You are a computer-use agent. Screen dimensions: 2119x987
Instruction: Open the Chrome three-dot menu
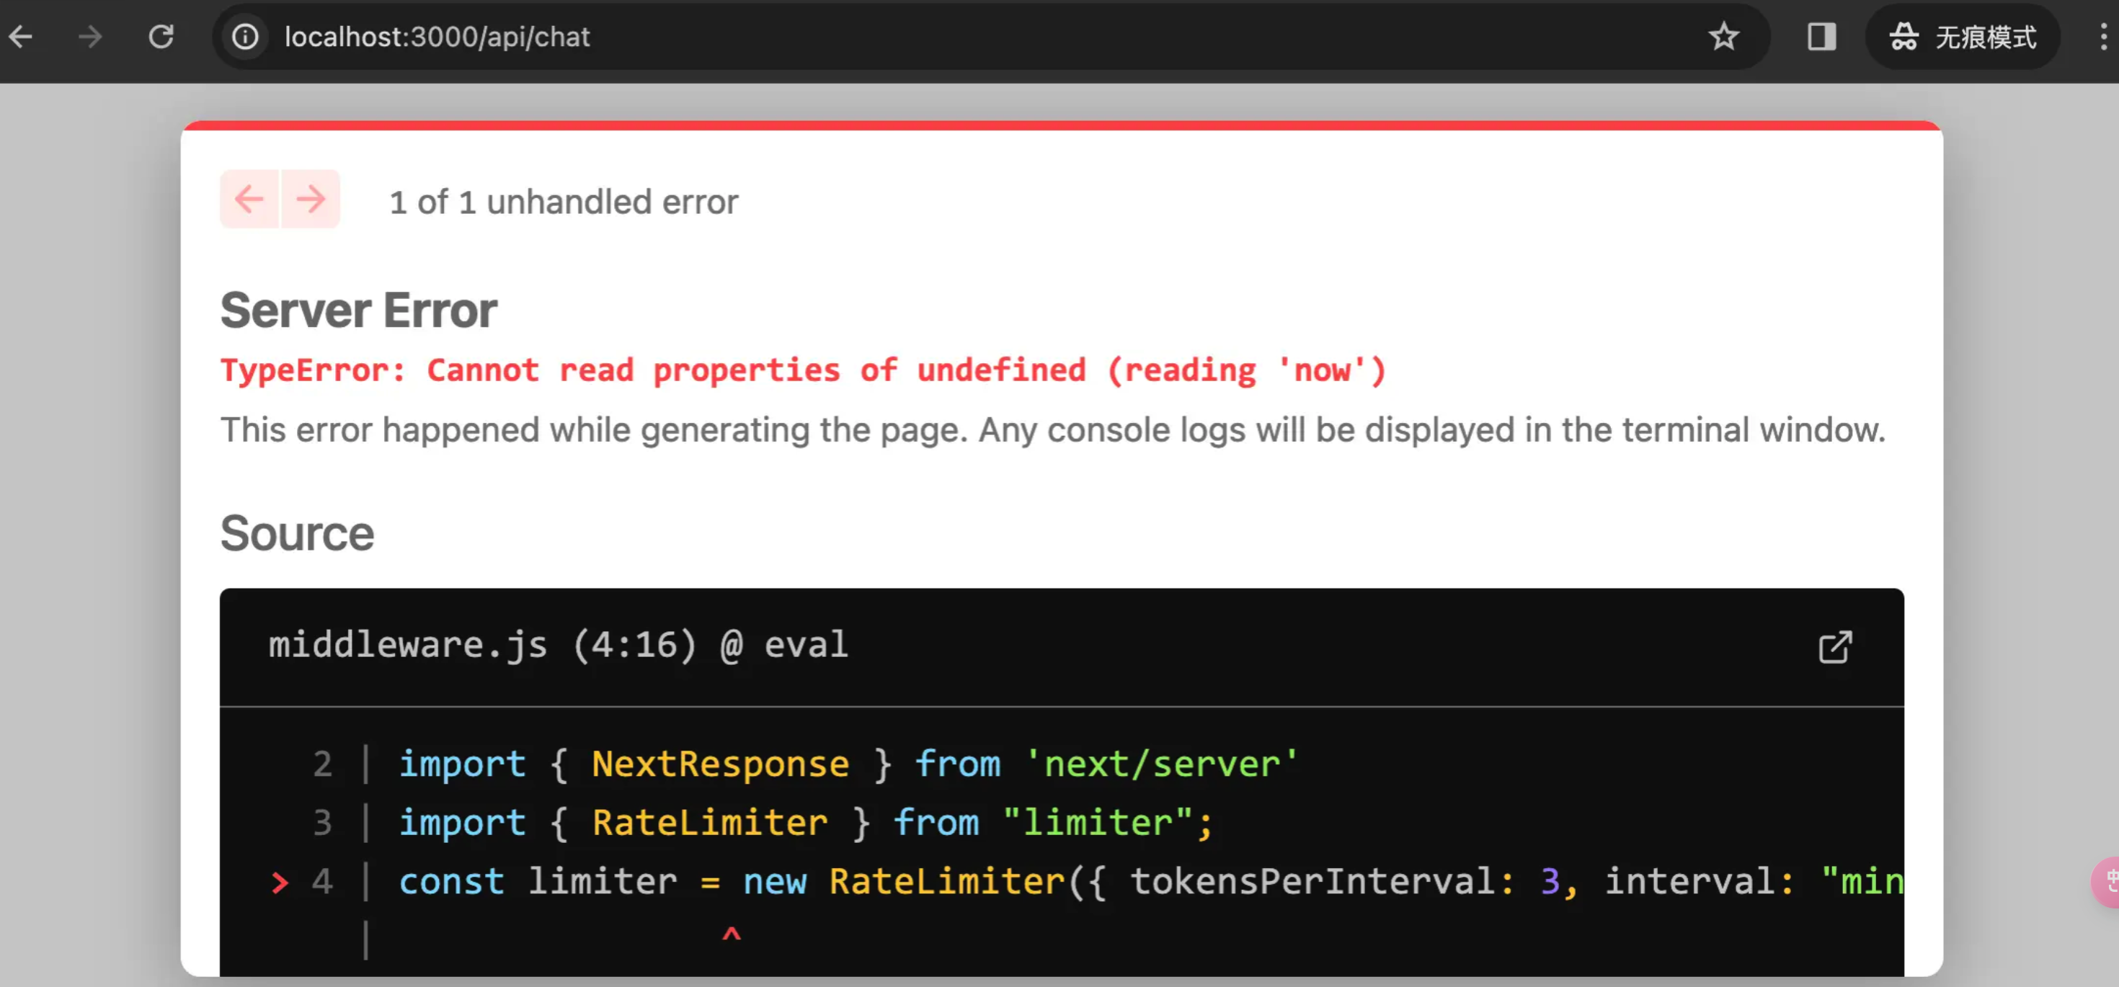tap(2102, 37)
